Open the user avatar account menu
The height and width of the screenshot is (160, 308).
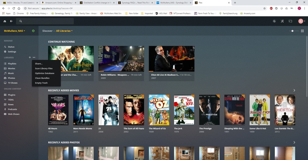click(x=301, y=21)
